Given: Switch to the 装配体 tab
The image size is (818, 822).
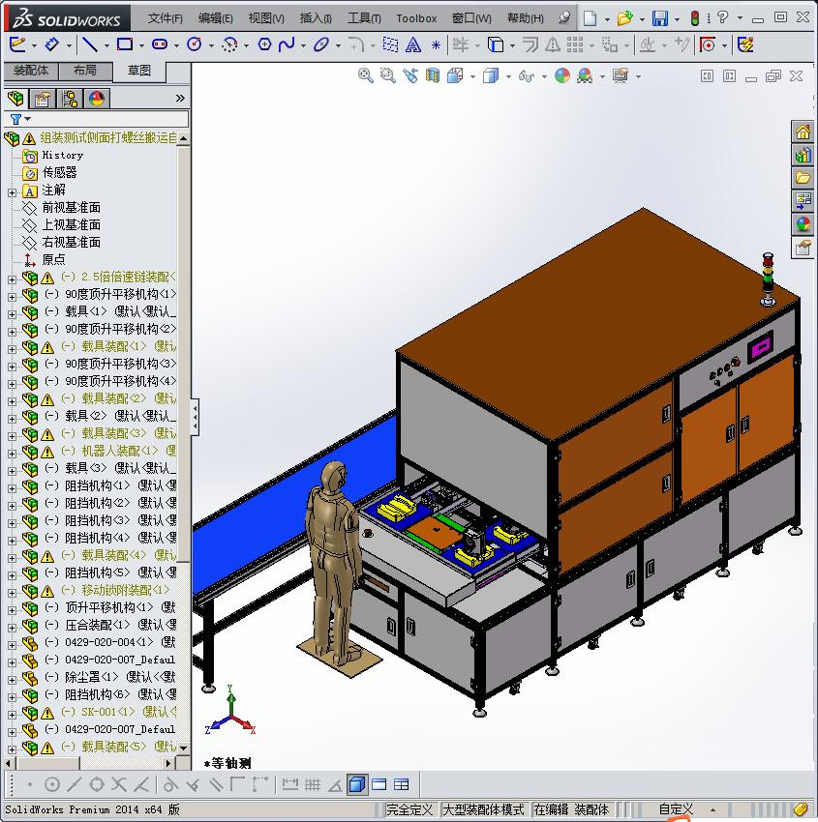Looking at the screenshot, I should coord(30,71).
